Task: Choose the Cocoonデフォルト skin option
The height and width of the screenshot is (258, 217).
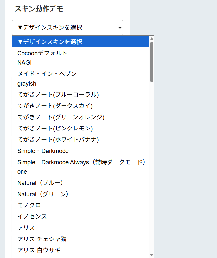Action: pyautogui.click(x=42, y=53)
